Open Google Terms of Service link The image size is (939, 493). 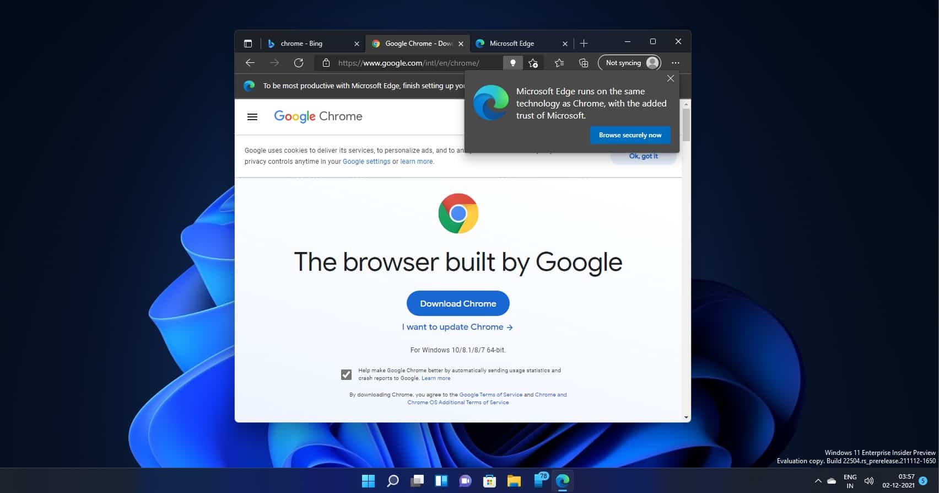tap(490, 395)
